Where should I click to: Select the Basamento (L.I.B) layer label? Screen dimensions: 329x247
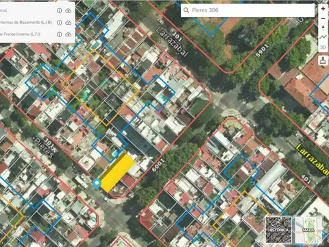pos(26,23)
